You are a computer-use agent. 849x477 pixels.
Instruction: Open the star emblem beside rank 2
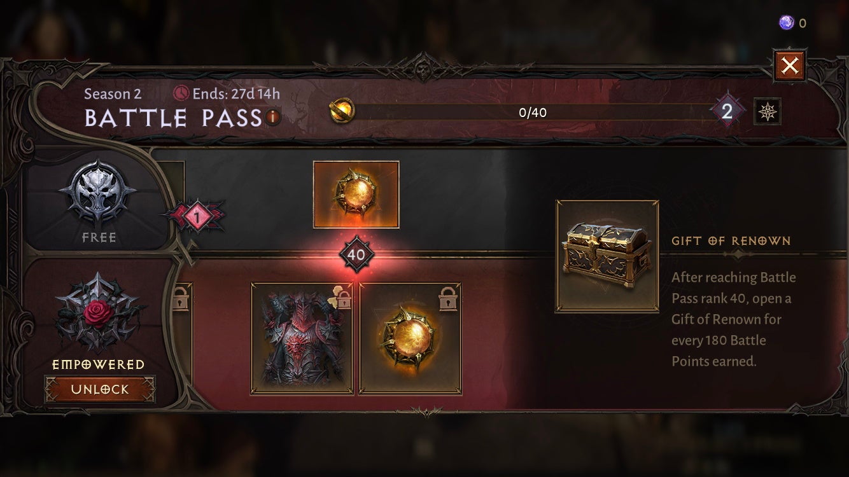(x=767, y=112)
